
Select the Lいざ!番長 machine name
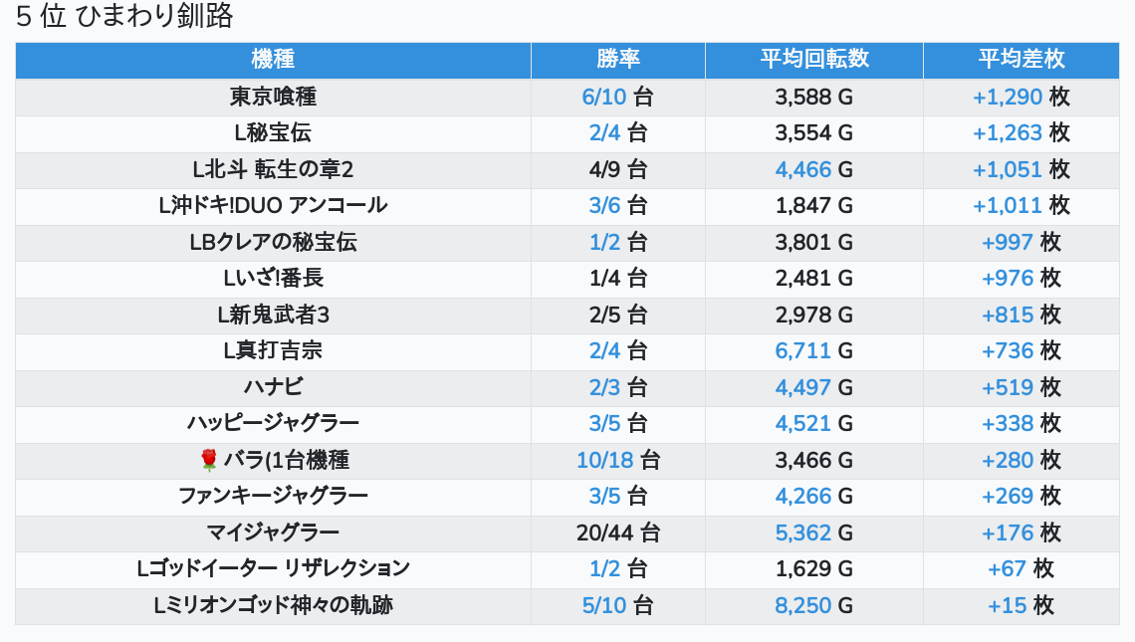click(273, 278)
